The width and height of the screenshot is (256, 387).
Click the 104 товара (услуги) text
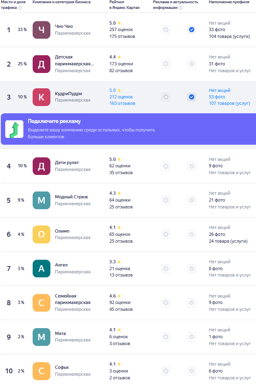[229, 36]
